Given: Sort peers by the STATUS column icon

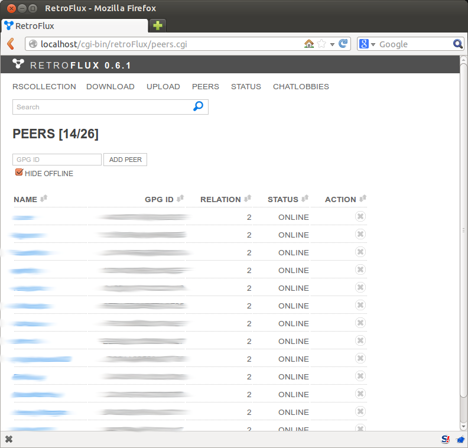Looking at the screenshot, I should [x=305, y=198].
